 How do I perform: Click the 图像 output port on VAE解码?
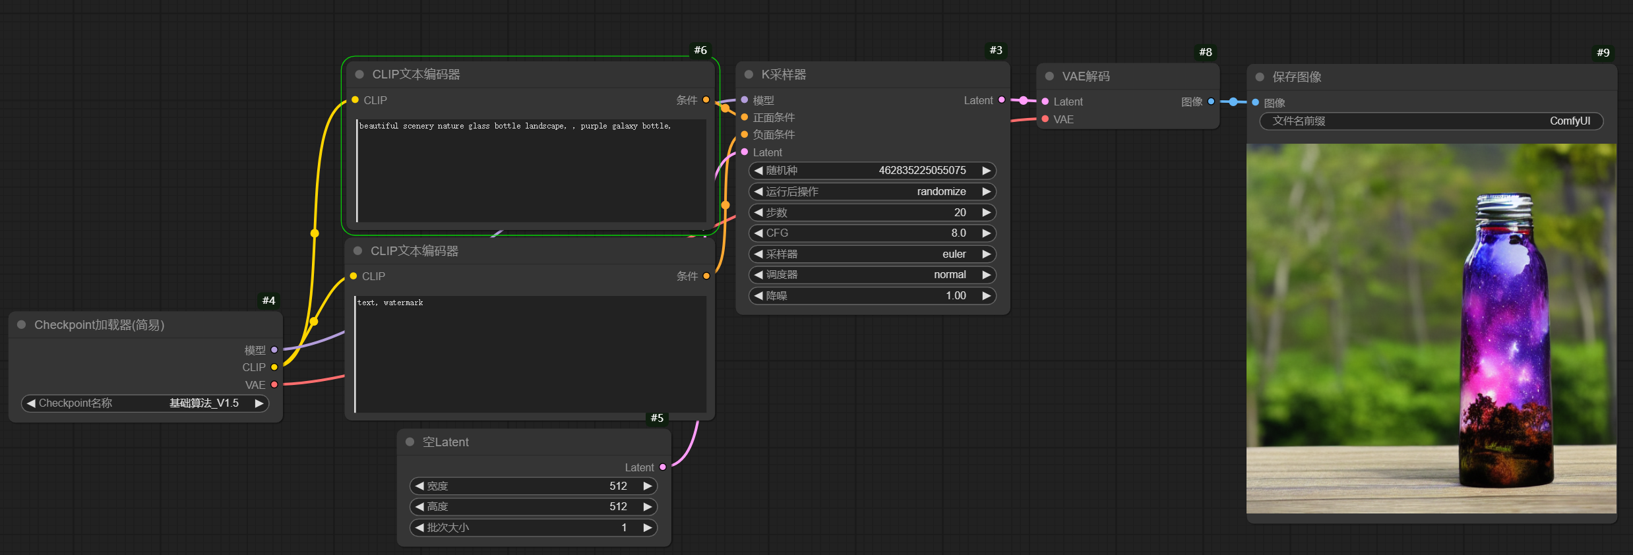pyautogui.click(x=1211, y=102)
